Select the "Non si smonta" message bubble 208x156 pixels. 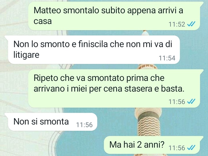pos(51,122)
